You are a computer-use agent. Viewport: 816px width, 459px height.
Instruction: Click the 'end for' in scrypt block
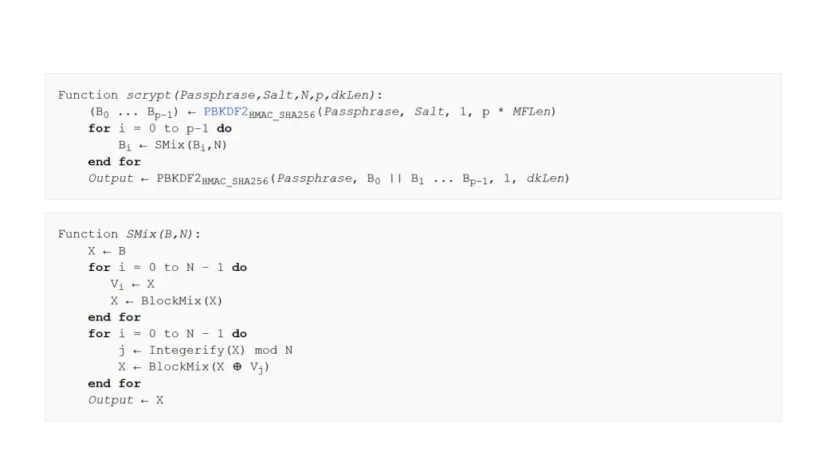pos(115,162)
